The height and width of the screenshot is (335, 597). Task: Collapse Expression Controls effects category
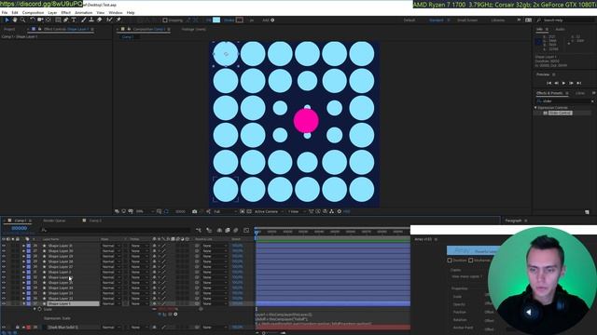(x=536, y=108)
